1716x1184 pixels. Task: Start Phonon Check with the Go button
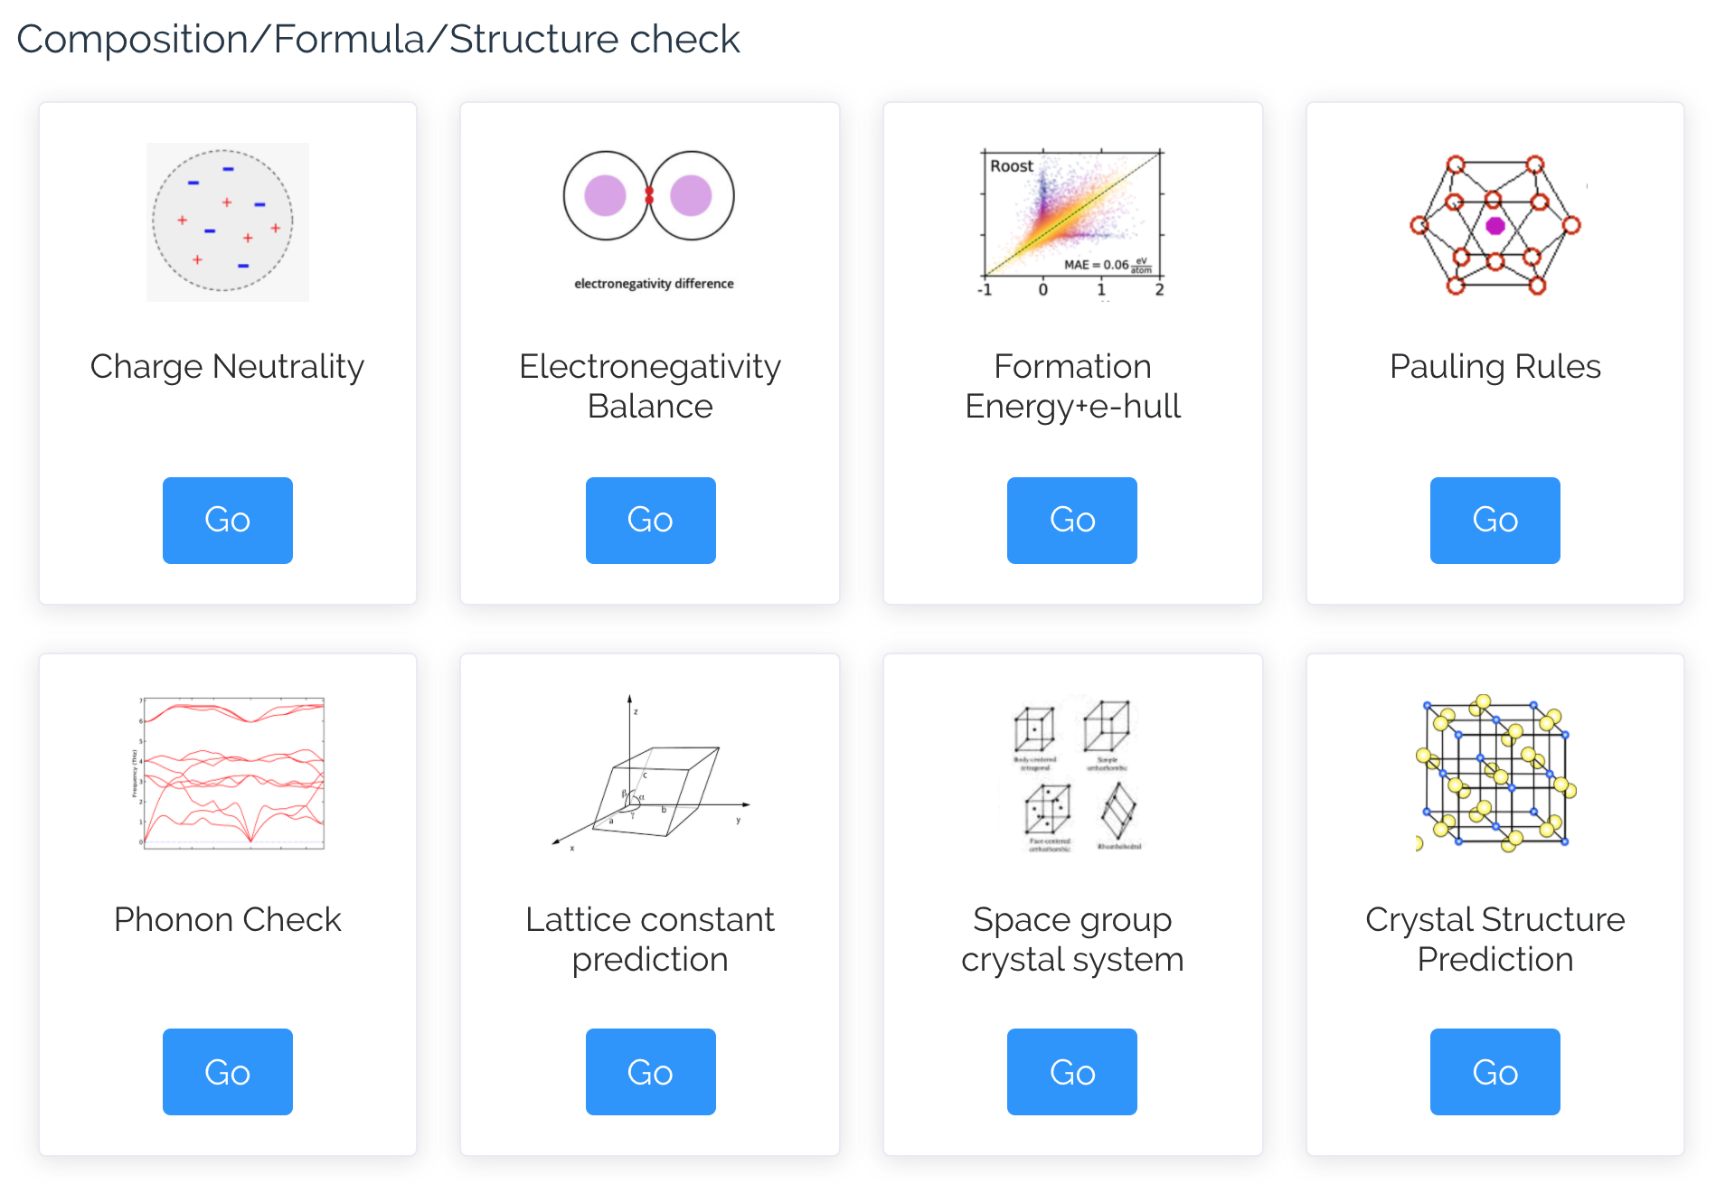[x=228, y=1072]
